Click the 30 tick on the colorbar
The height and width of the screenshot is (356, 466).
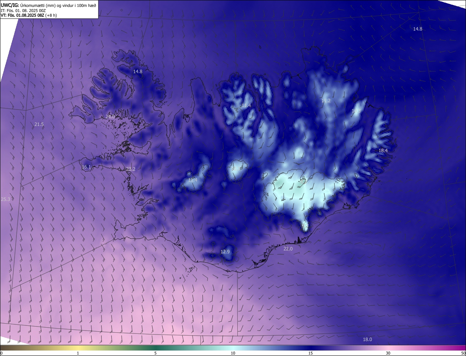(388, 353)
